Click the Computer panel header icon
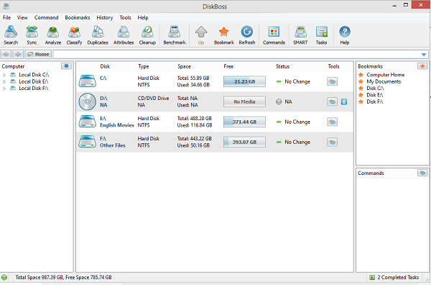 click(x=66, y=66)
